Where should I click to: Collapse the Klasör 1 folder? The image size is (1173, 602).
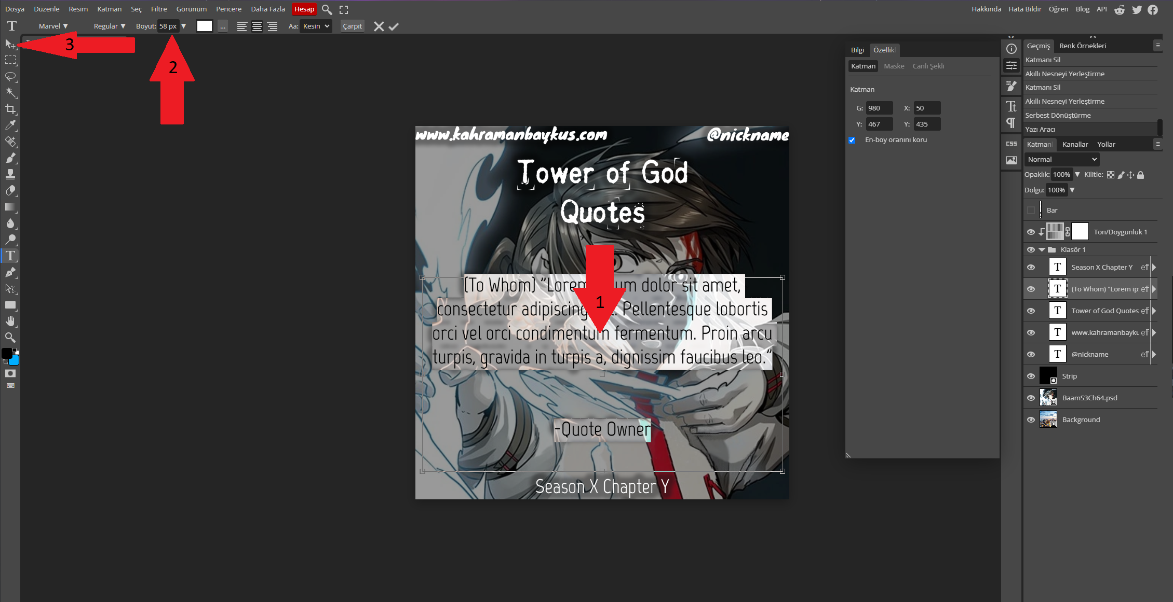coord(1042,249)
